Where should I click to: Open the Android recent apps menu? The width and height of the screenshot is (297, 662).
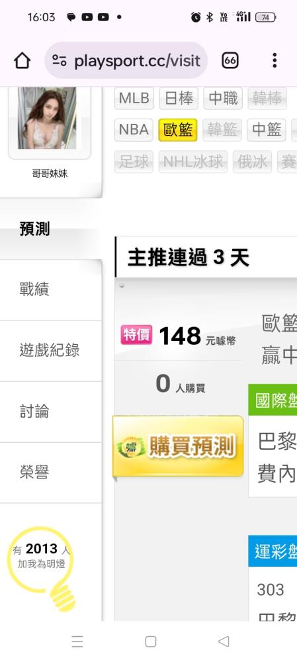tap(77, 641)
